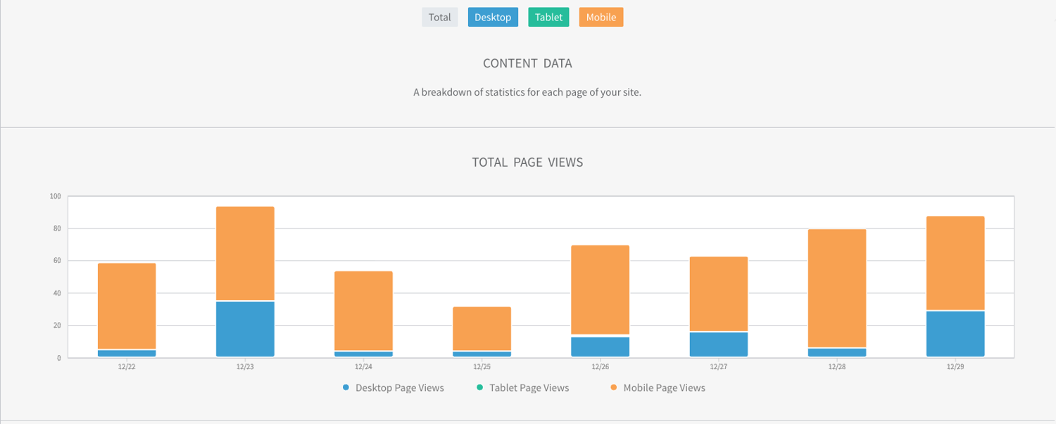Click the blue desktop segment for 12/27
This screenshot has width=1056, height=424.
tap(718, 345)
